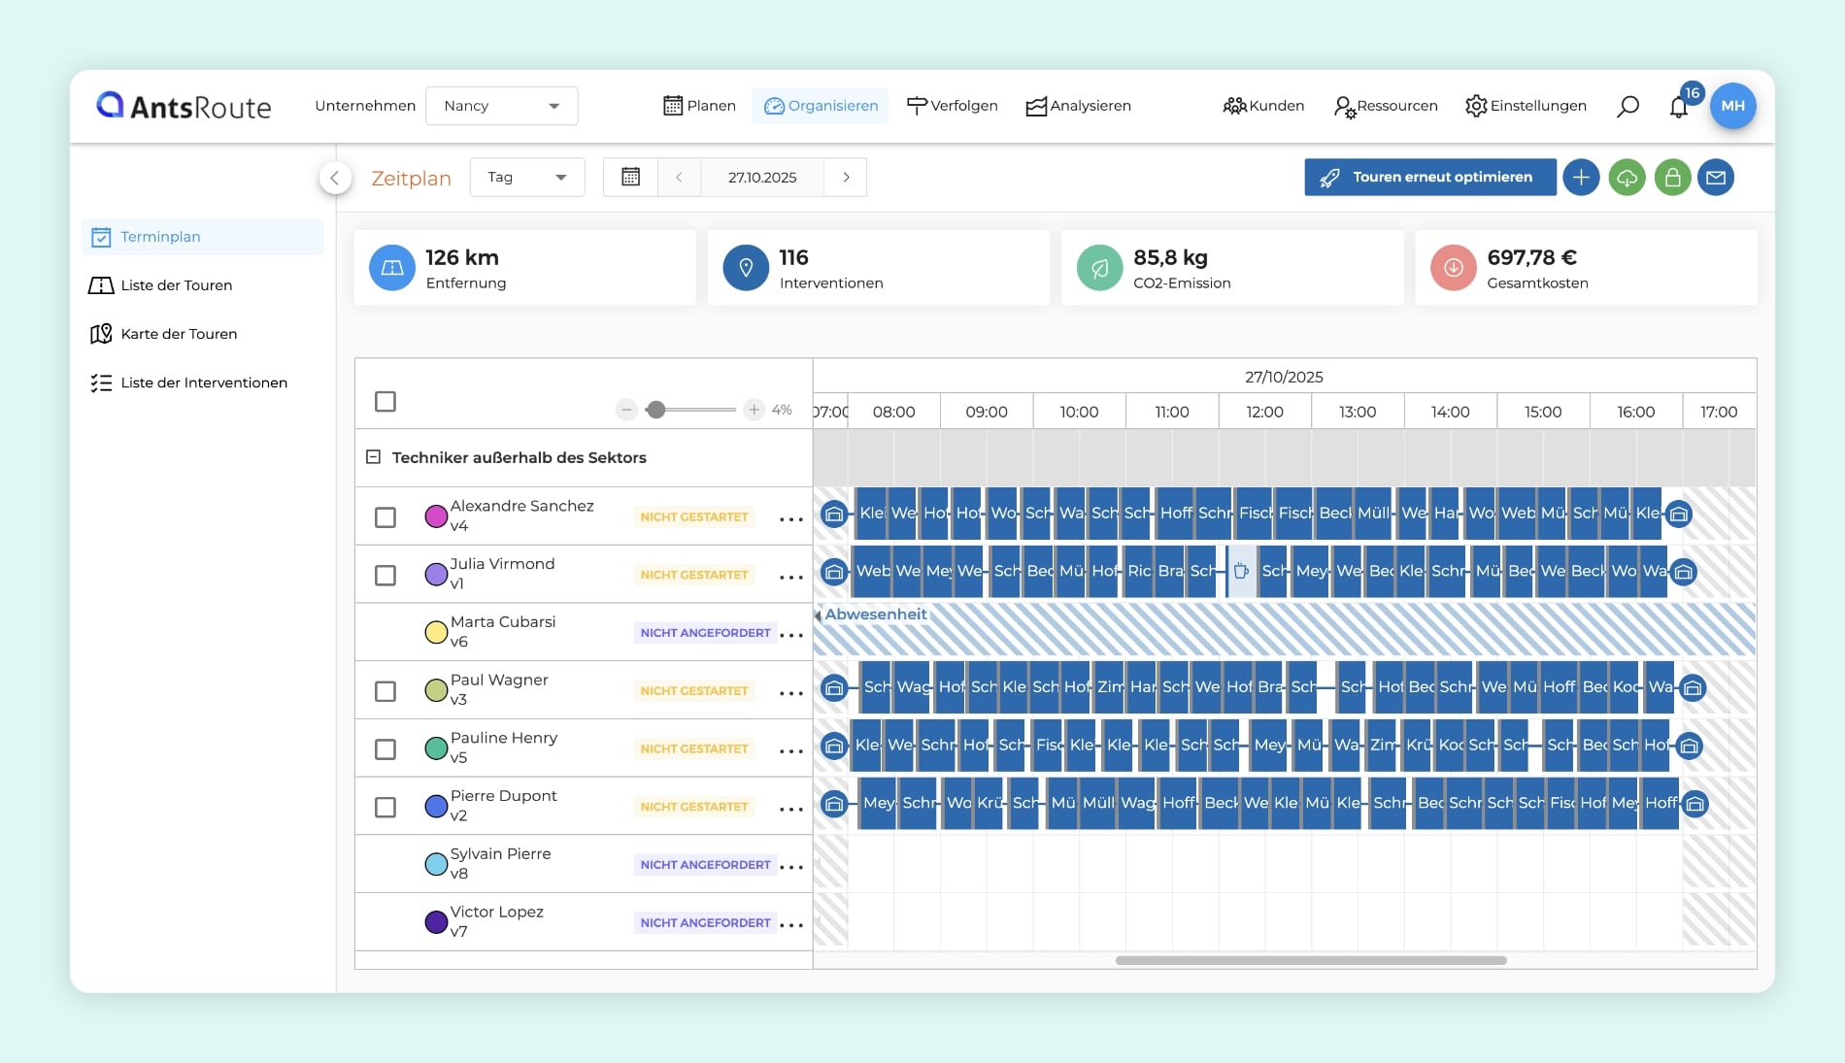Screen dimensions: 1845x1063
Task: Click the green cloud download icon
Action: (1627, 178)
